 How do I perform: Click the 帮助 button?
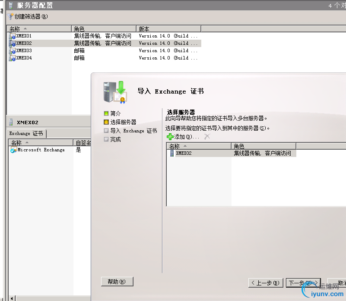click(x=117, y=281)
